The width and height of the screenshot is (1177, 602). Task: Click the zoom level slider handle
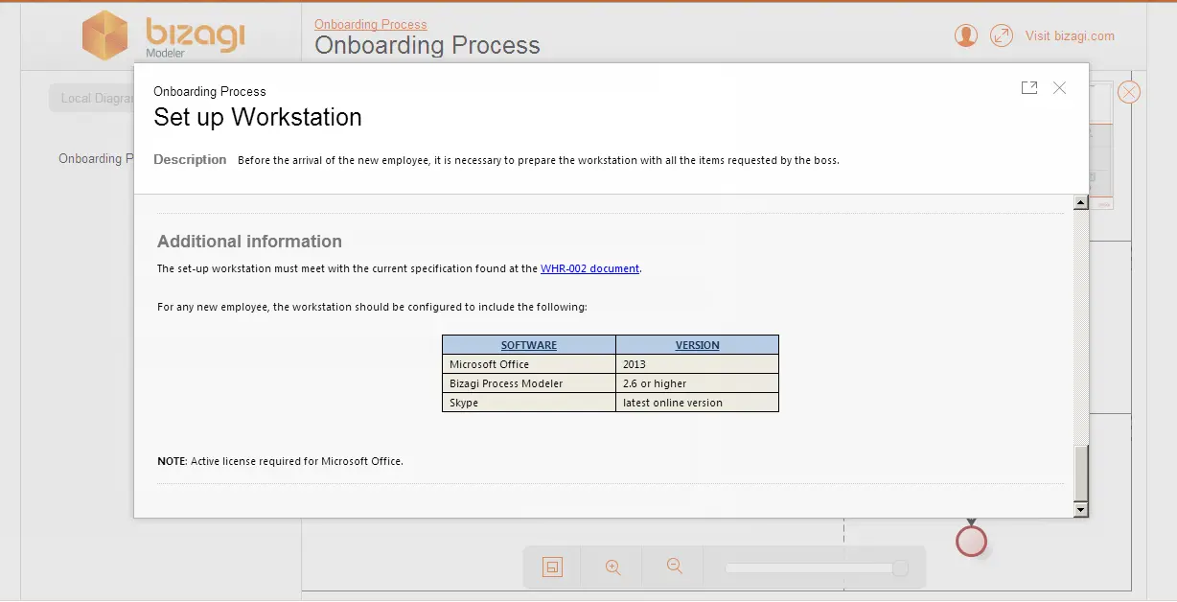click(x=900, y=568)
